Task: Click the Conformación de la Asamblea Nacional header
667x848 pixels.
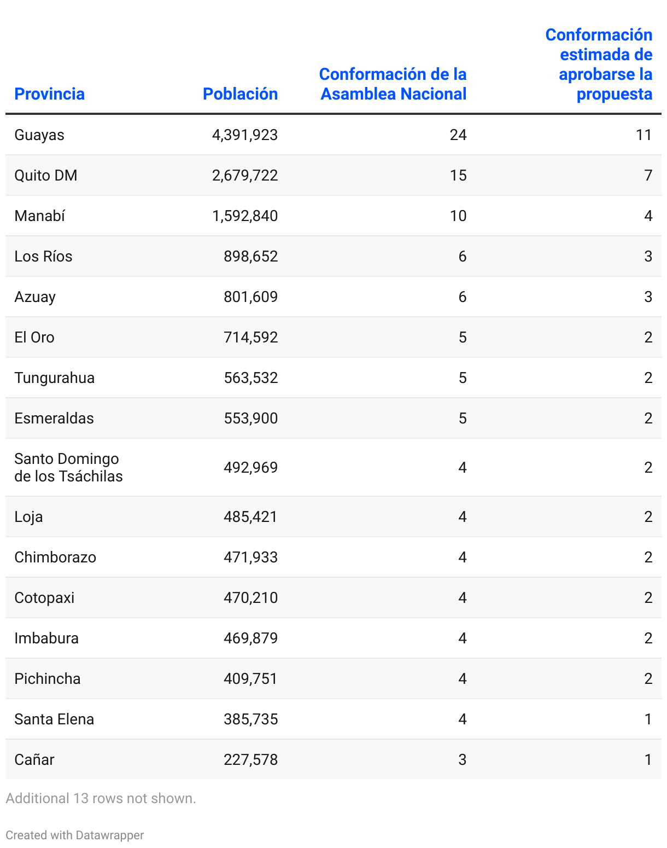Action: coord(393,84)
